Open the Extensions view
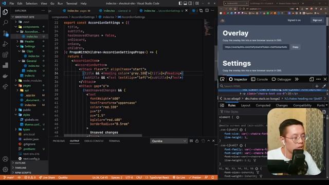 tap(5, 55)
